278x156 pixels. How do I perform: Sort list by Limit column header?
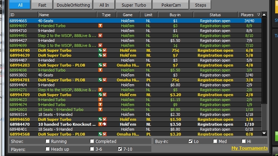coord(149,15)
